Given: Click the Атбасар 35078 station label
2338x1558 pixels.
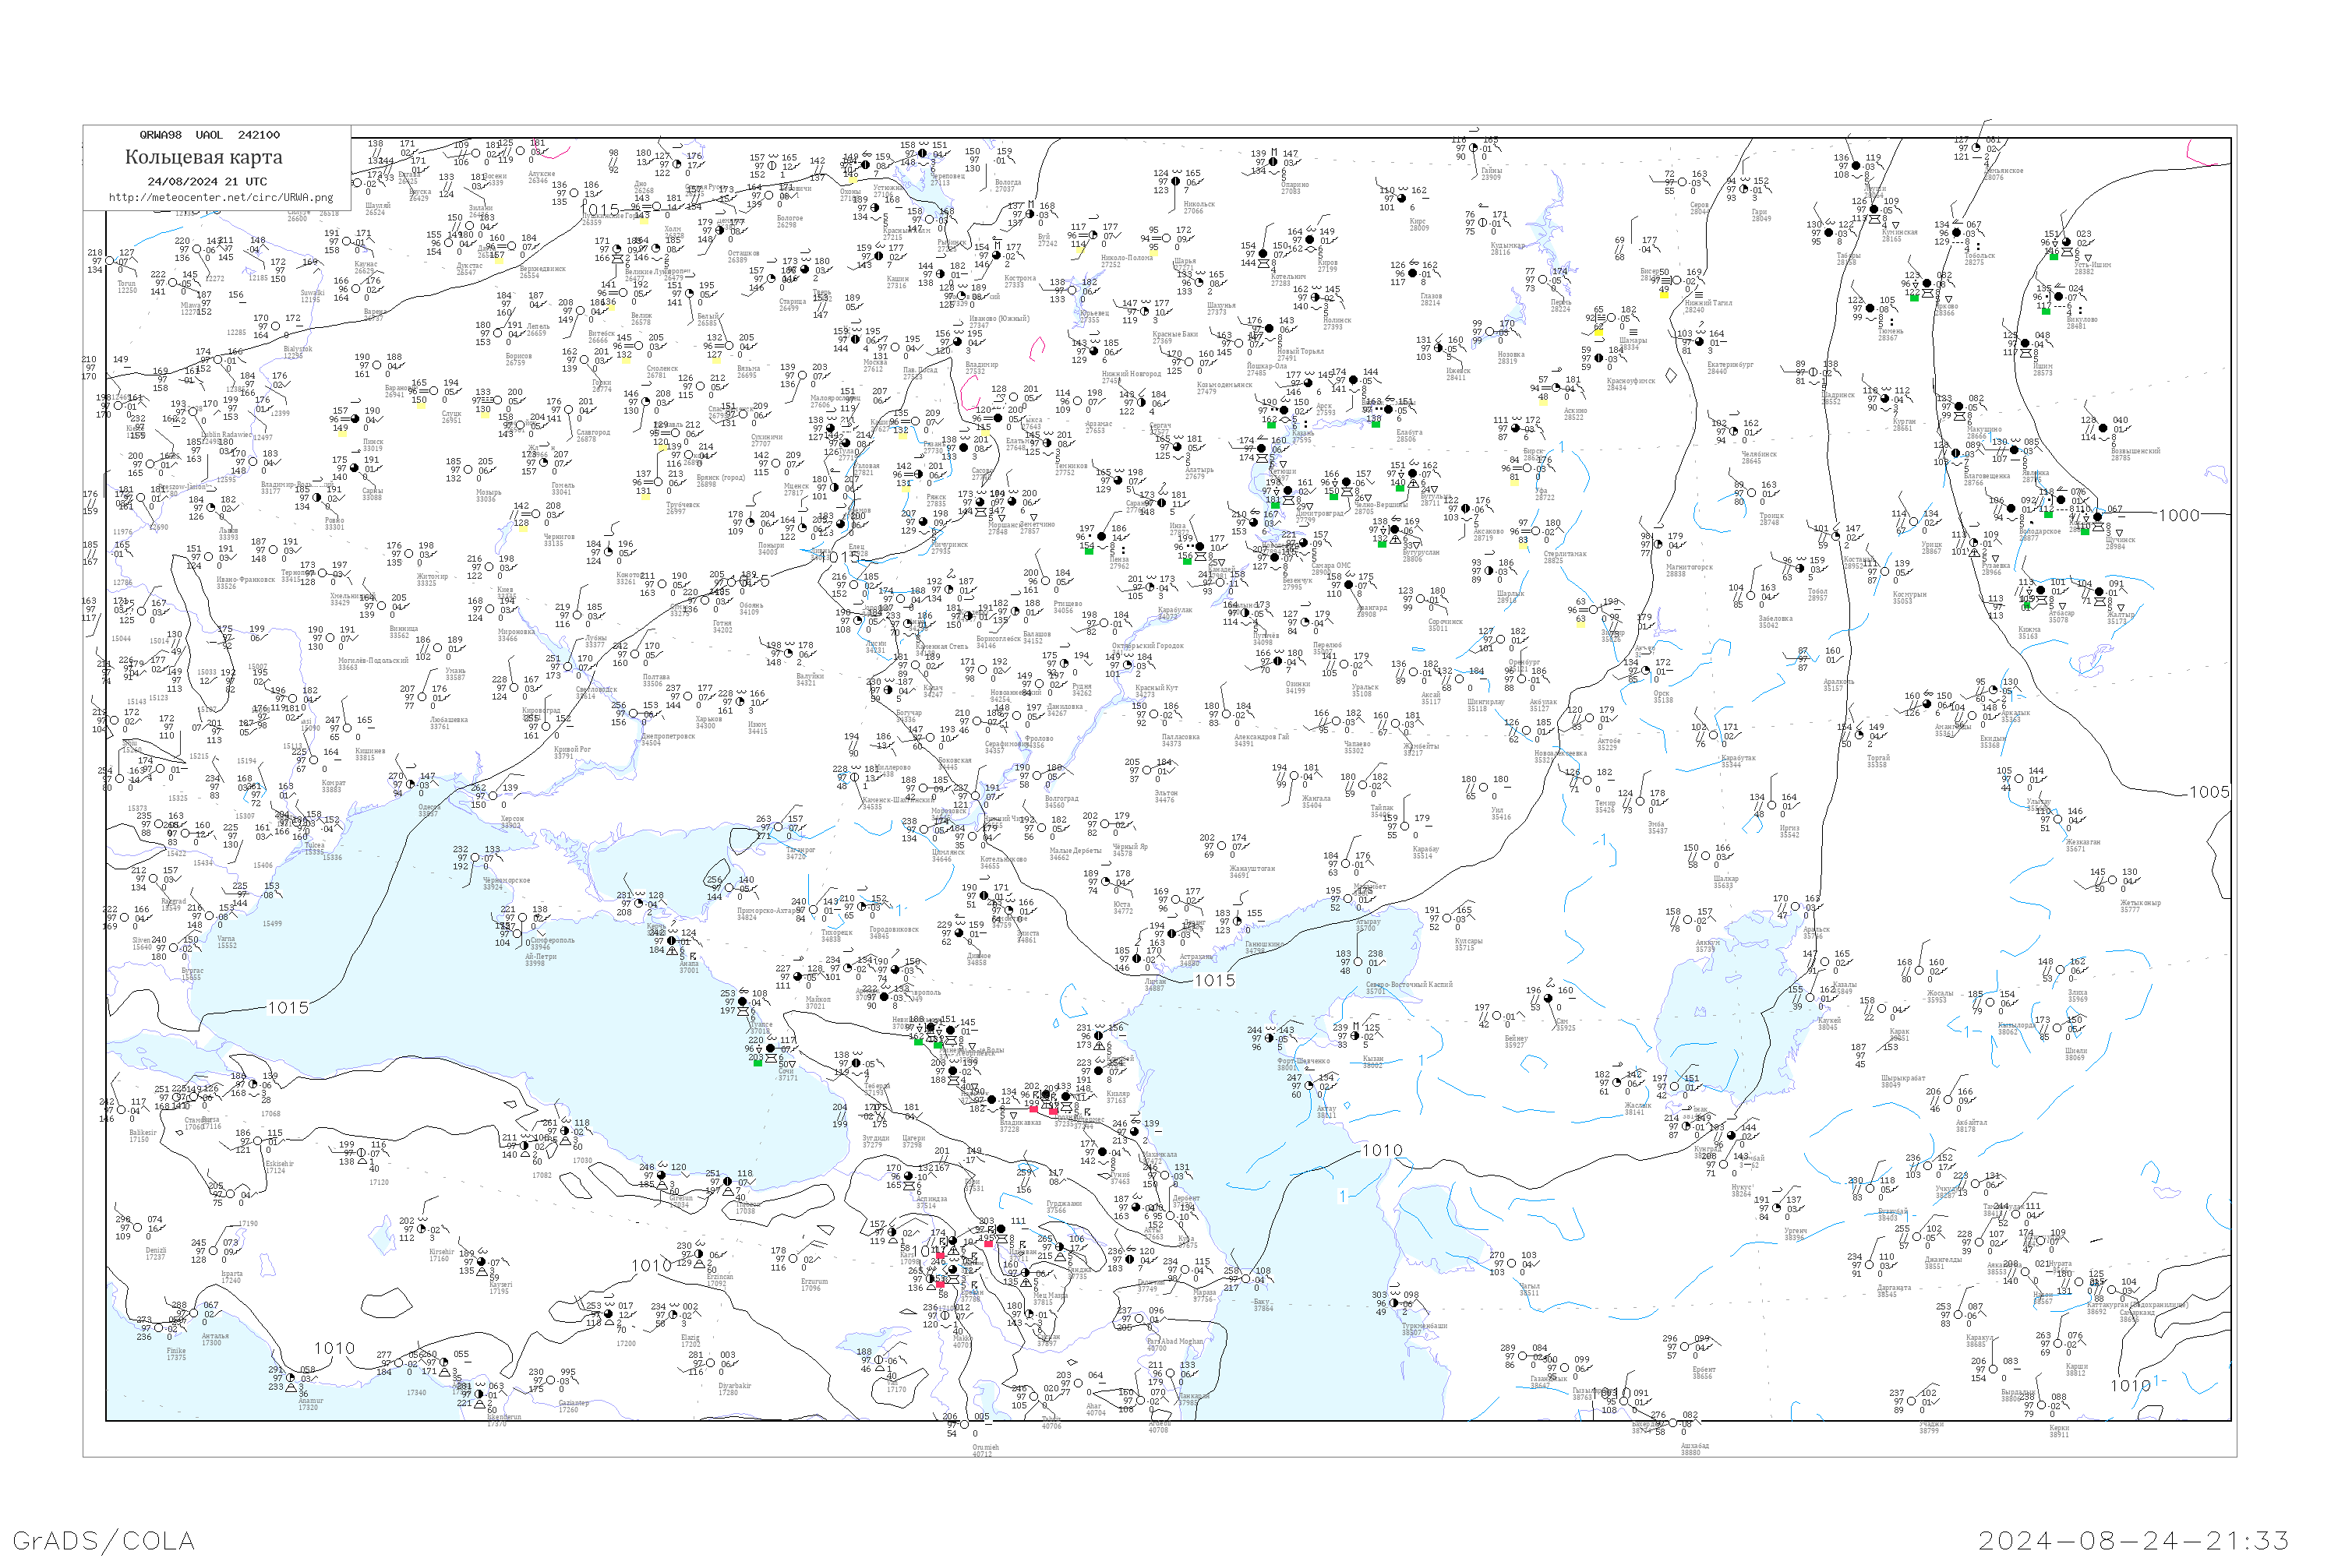Looking at the screenshot, I should (2061, 616).
